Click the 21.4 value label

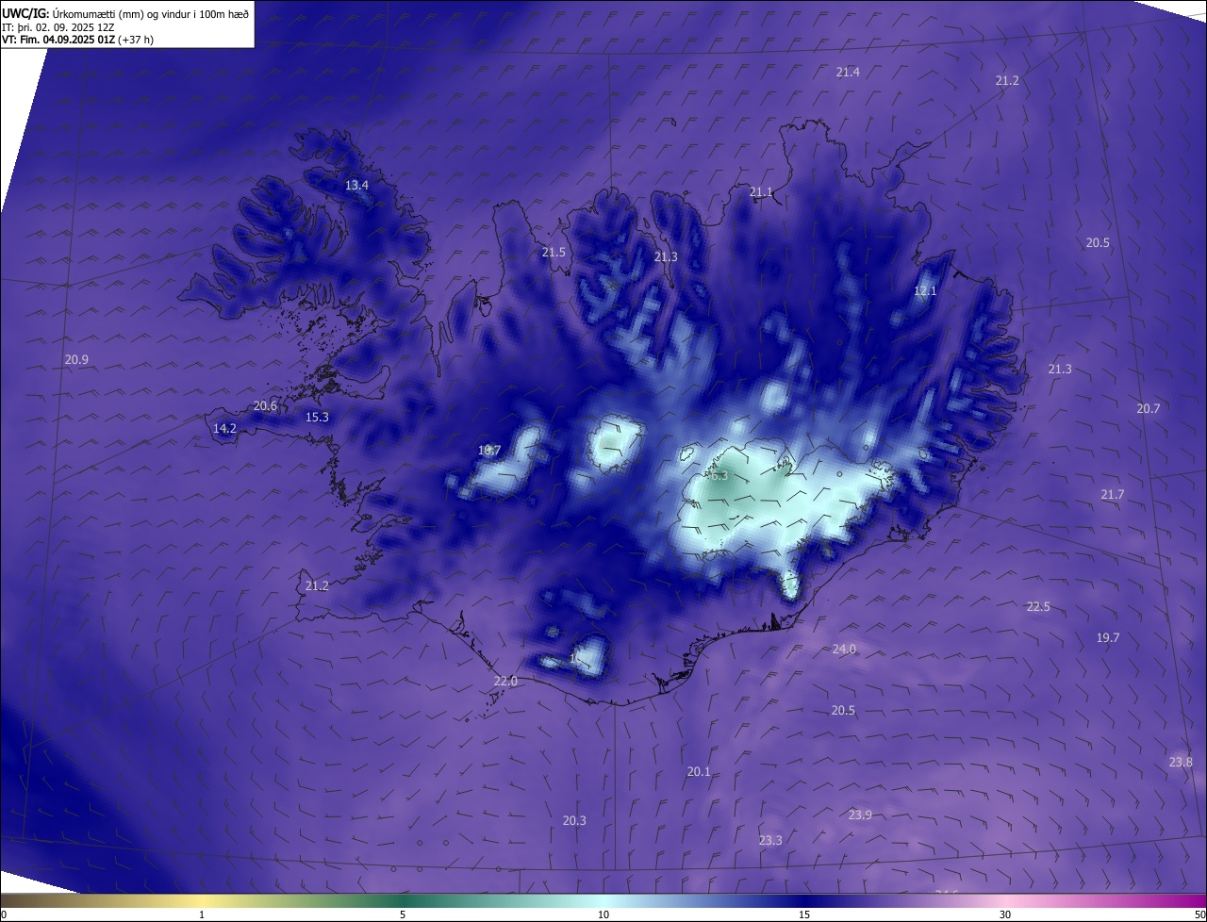pyautogui.click(x=848, y=72)
